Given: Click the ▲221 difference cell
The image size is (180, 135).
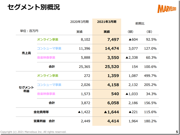Looking at the screenshot, I should click(133, 112).
